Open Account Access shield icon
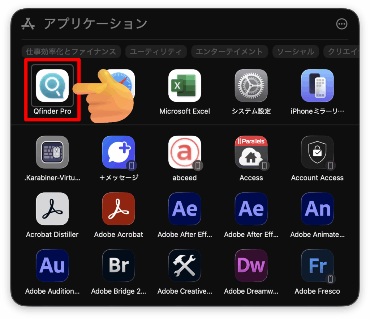The height and width of the screenshot is (319, 370). (x=317, y=152)
